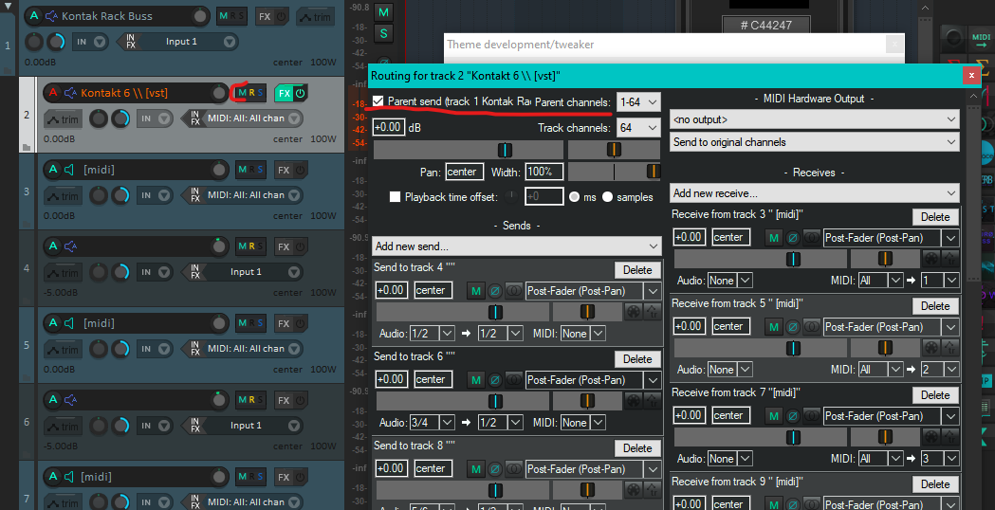This screenshot has width=995, height=510.
Task: Delete the send to track 8
Action: point(637,447)
